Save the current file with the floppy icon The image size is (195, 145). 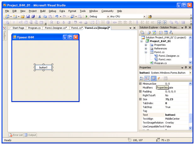pos(28,16)
